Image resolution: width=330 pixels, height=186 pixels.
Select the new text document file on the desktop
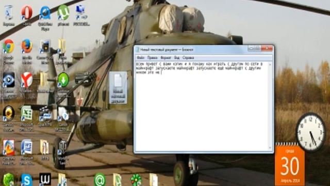point(118,88)
